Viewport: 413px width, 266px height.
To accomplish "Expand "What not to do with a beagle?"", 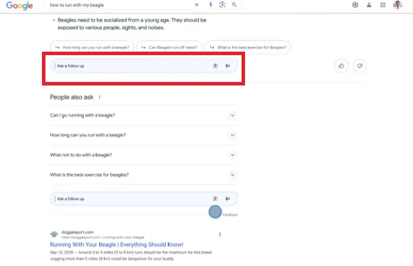I will pos(144,155).
